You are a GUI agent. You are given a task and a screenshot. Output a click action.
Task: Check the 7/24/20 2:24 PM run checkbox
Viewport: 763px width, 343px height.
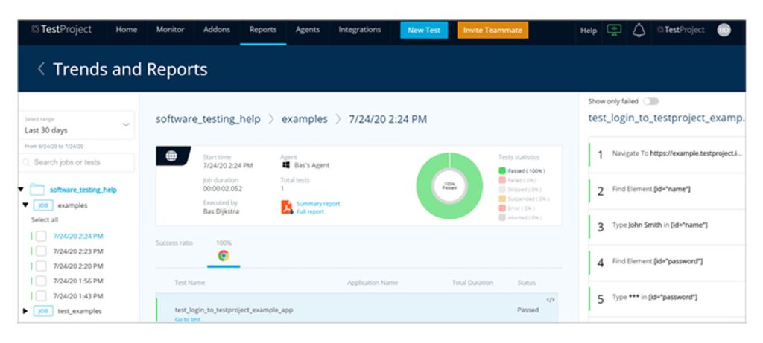click(x=41, y=236)
